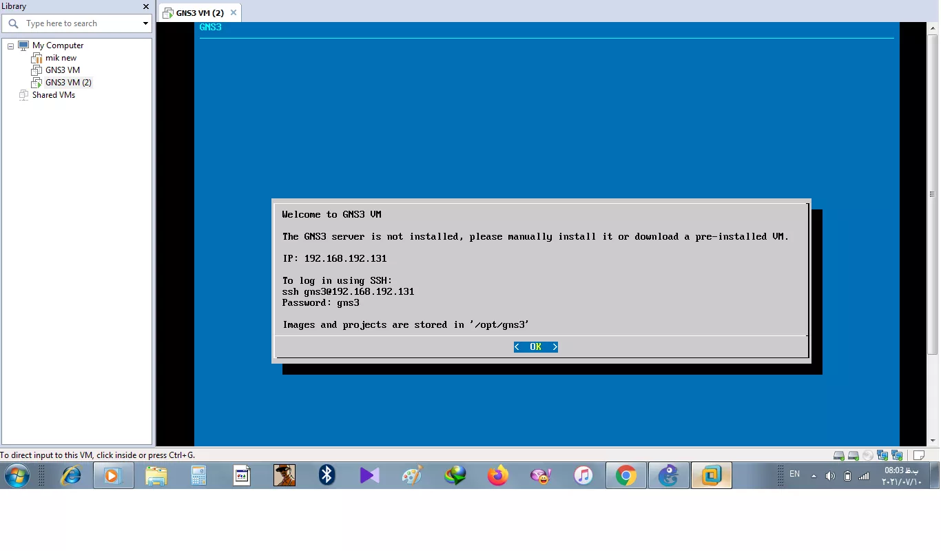Click first network adapter status icon
Screen dimensions: 941x551
[882, 455]
